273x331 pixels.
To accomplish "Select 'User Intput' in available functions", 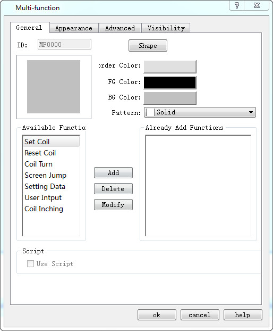I will pyautogui.click(x=51, y=197).
